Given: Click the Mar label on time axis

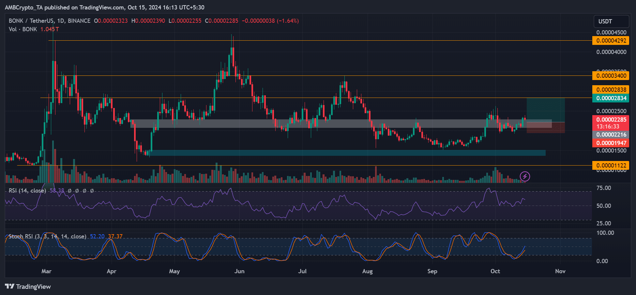Looking at the screenshot, I should coord(46,271).
